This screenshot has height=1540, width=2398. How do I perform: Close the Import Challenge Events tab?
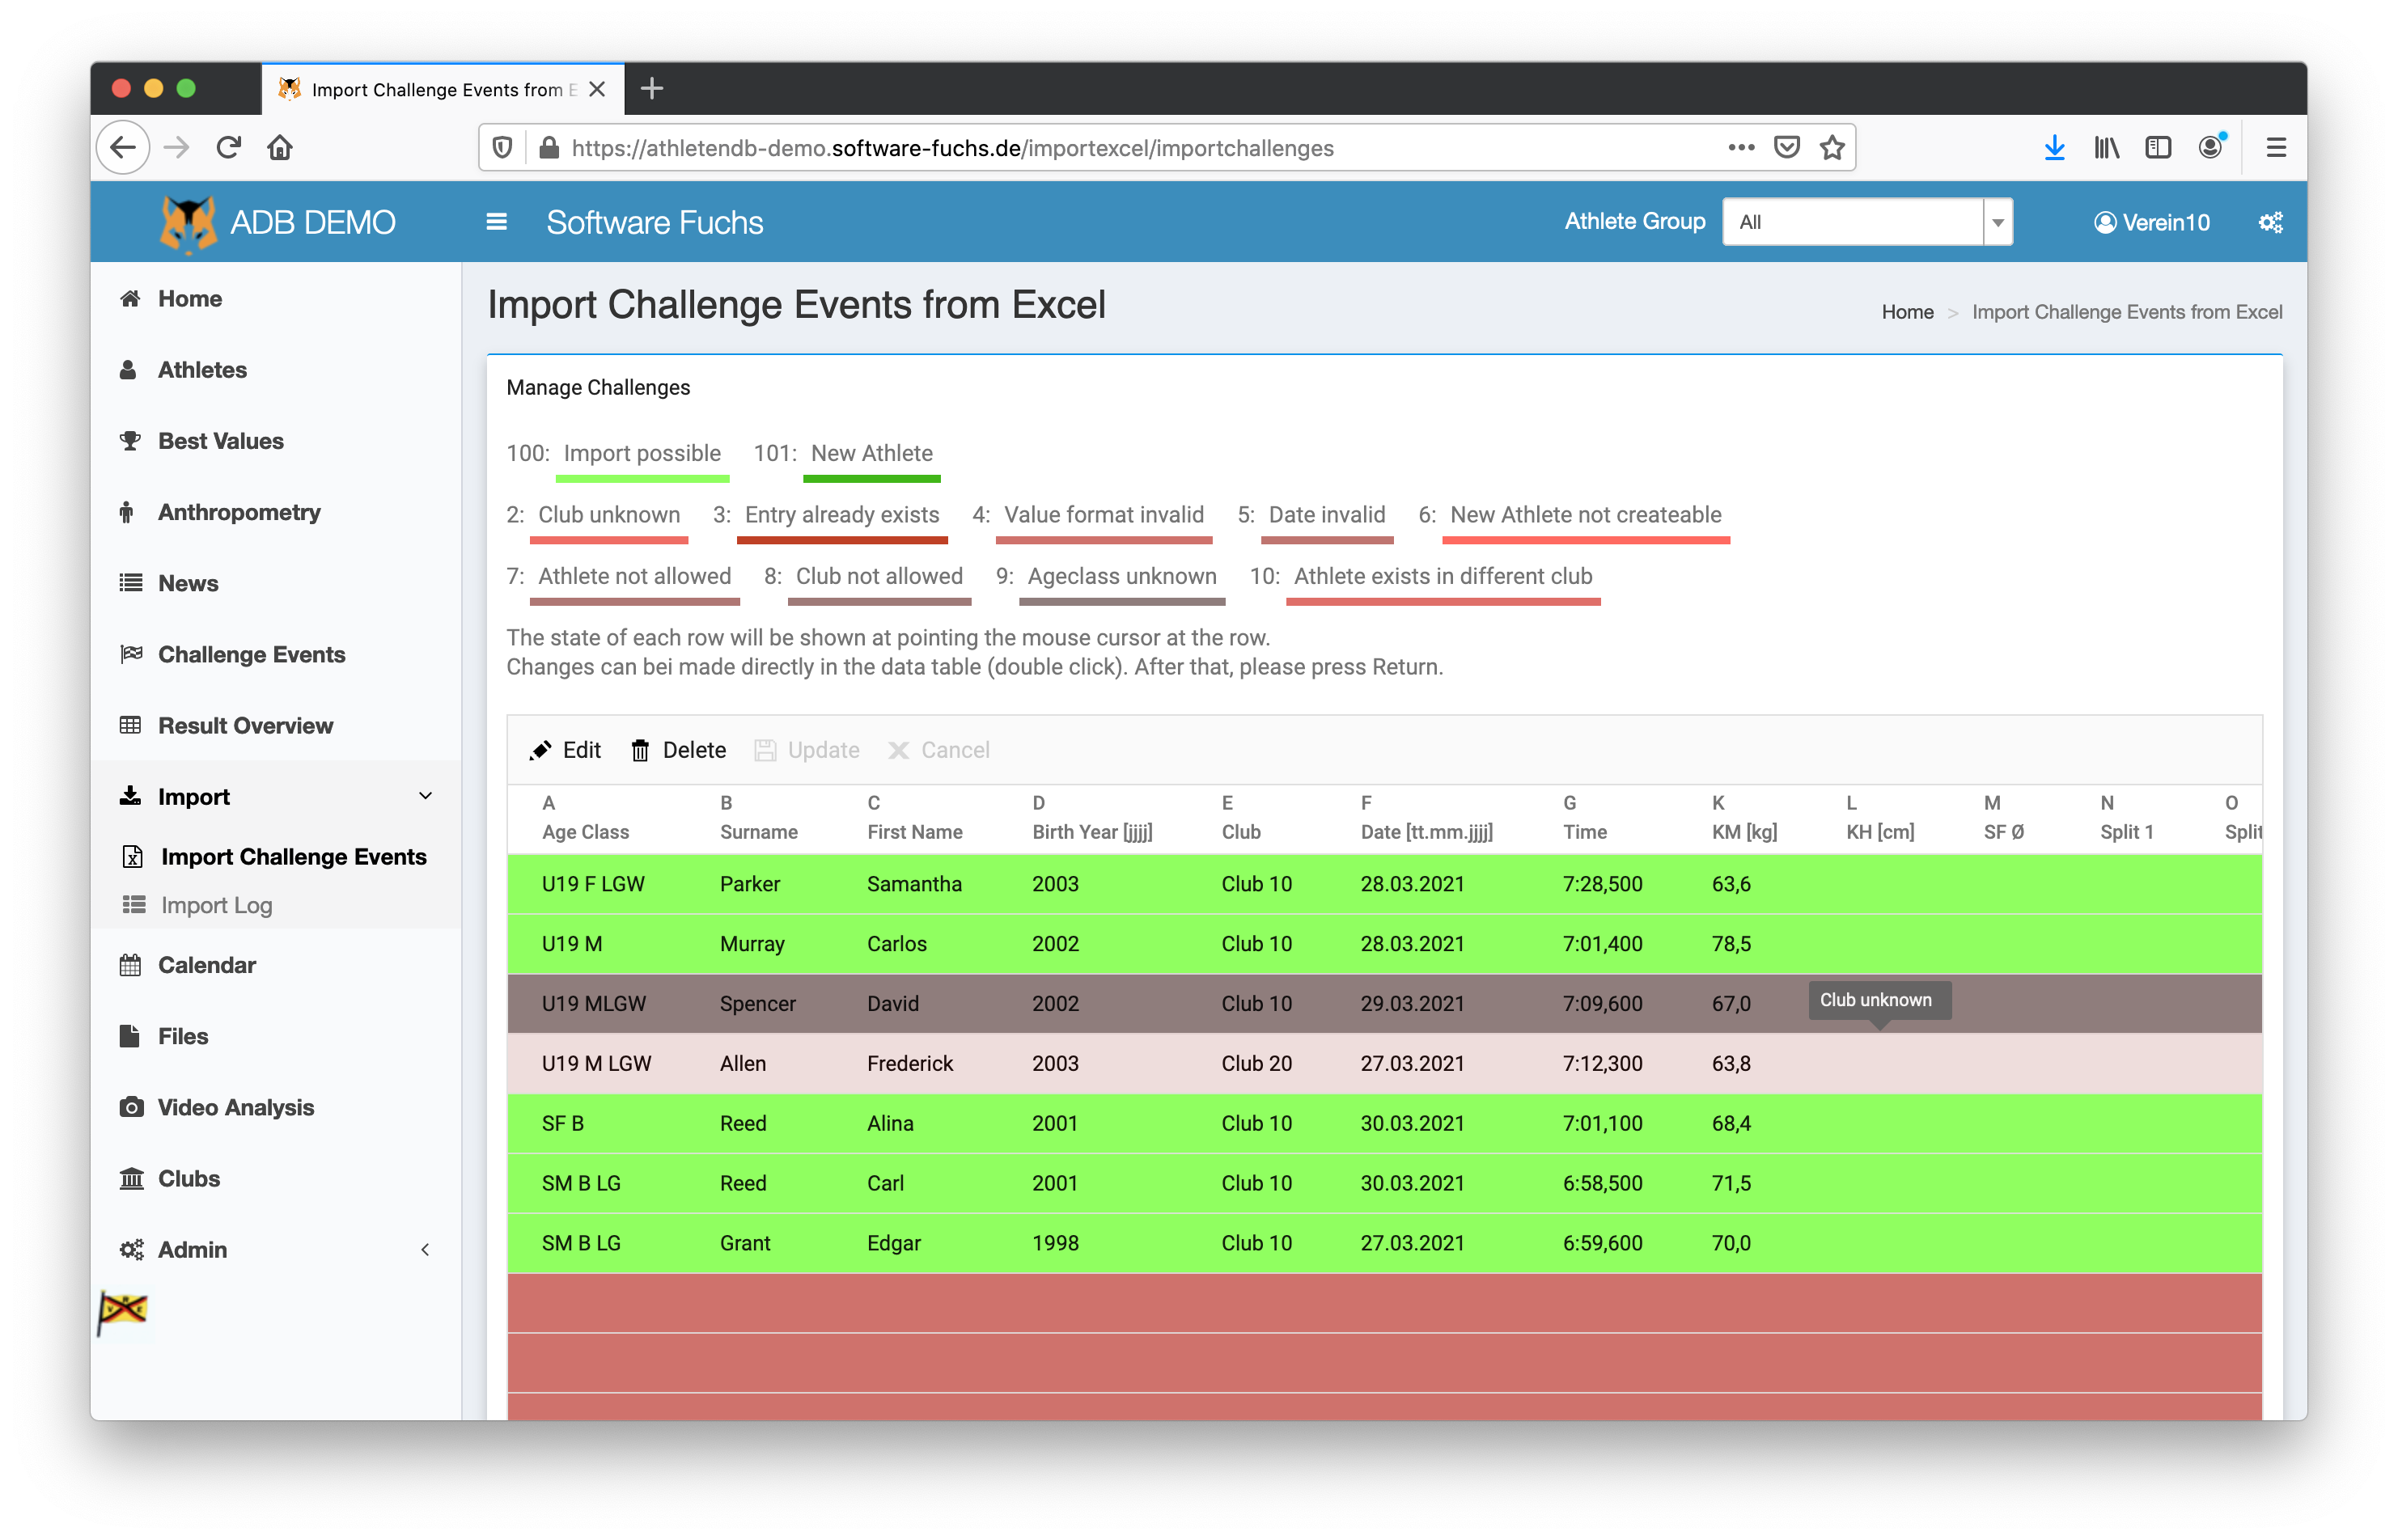[x=597, y=89]
